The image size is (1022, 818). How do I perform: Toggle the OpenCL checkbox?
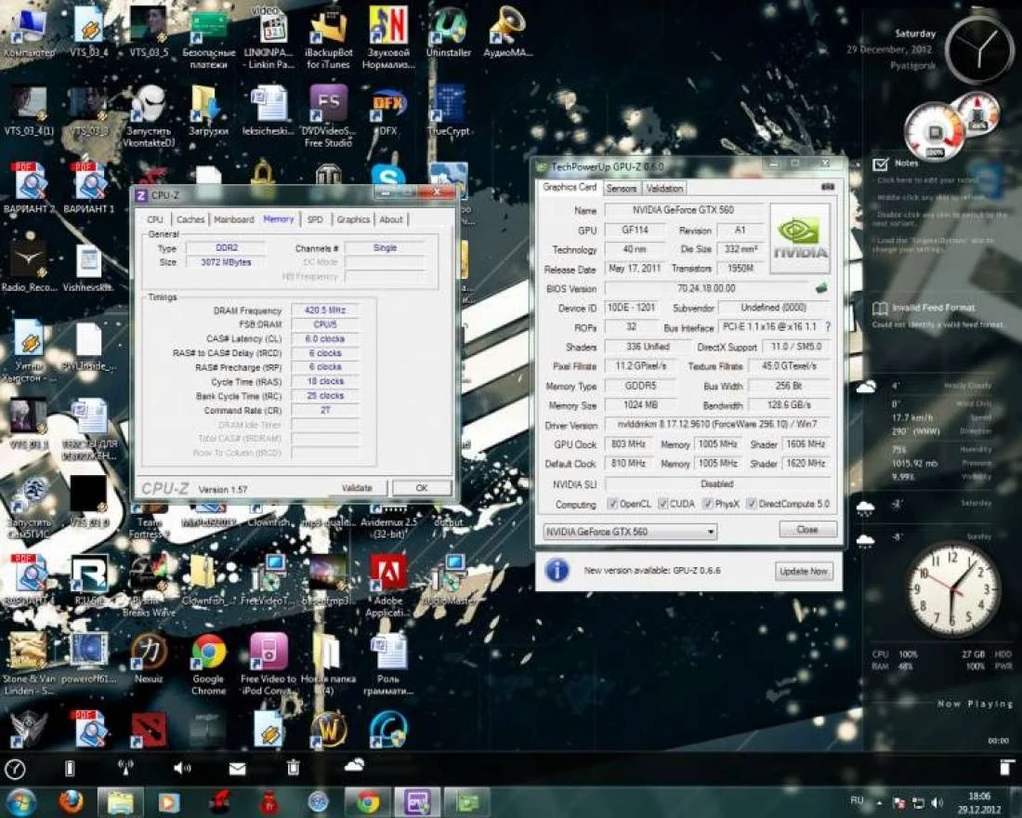click(x=612, y=504)
